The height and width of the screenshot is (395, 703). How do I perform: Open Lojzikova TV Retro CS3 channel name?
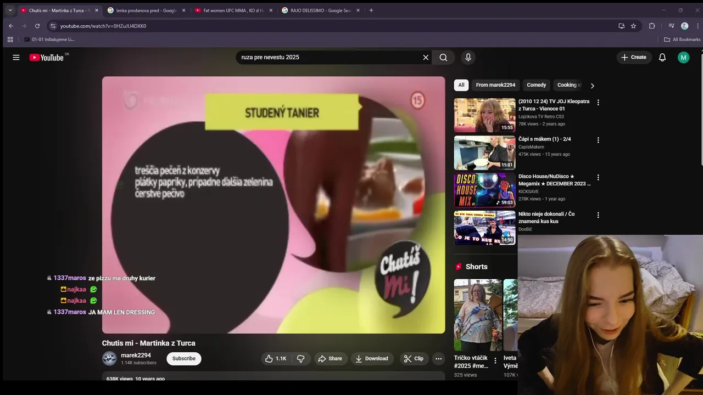point(541,116)
